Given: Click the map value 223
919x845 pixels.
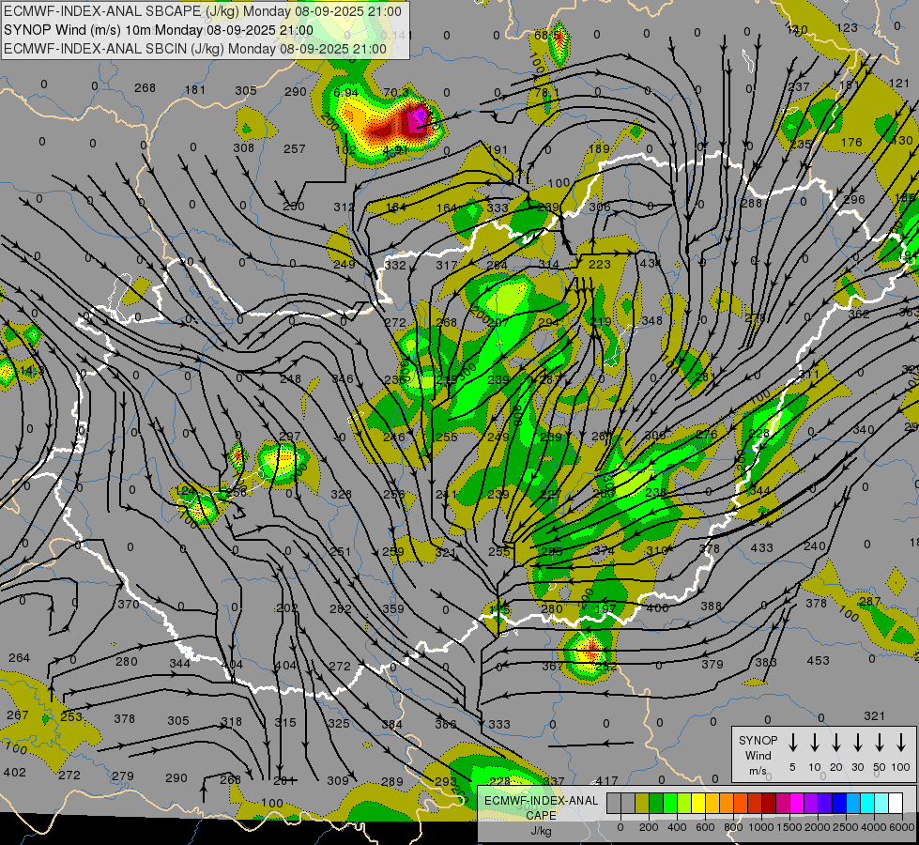Looking at the screenshot, I should pyautogui.click(x=600, y=265).
